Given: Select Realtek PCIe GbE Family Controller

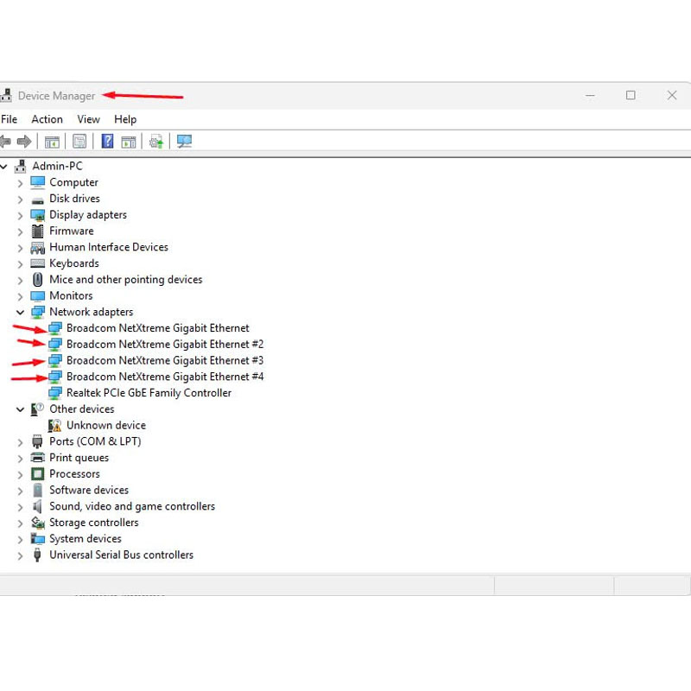Looking at the screenshot, I should 149,393.
